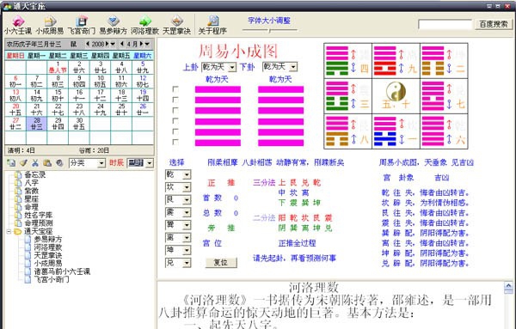The image size is (516, 329).
Task: Tick the checkbox beside the third hexagram line
Action: [175, 111]
